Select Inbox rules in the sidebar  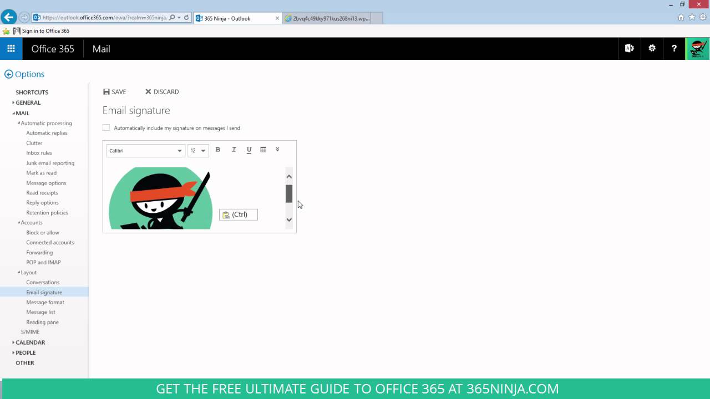(42, 153)
